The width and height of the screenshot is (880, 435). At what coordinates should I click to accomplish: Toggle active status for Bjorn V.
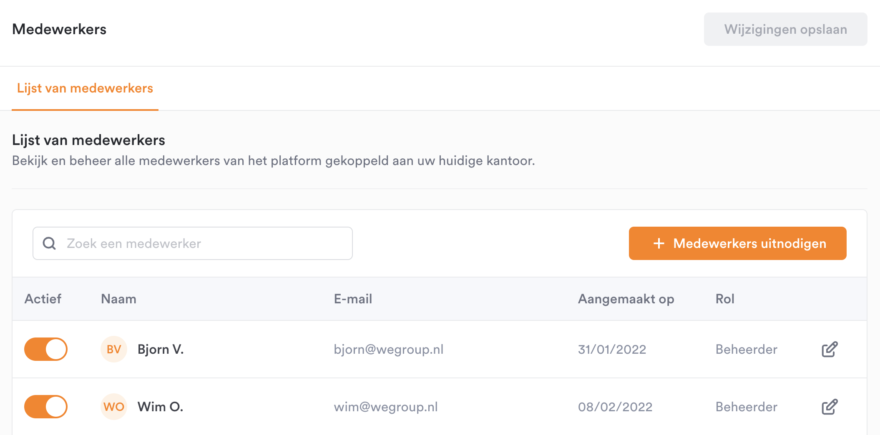click(46, 349)
